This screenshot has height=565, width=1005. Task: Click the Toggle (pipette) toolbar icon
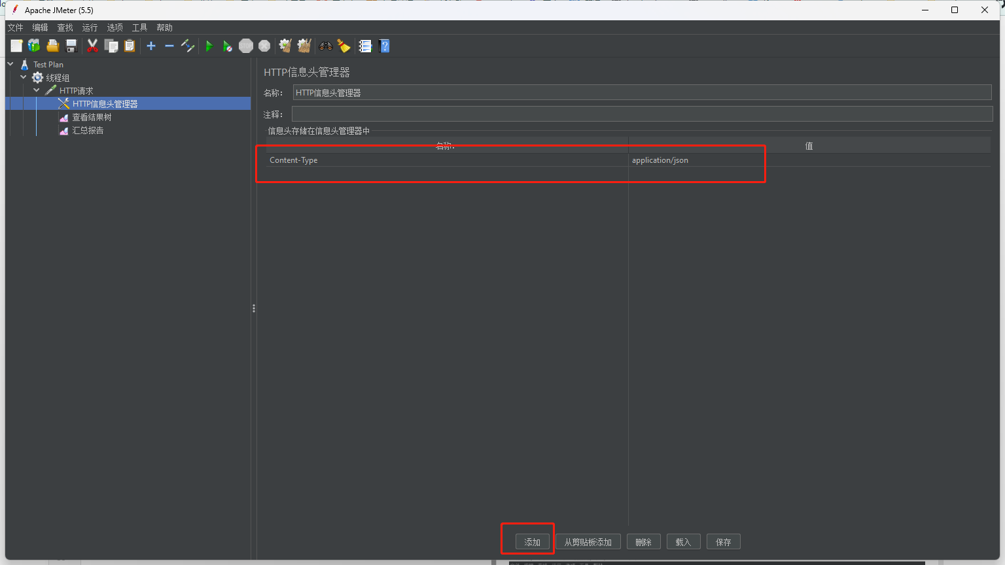point(188,46)
